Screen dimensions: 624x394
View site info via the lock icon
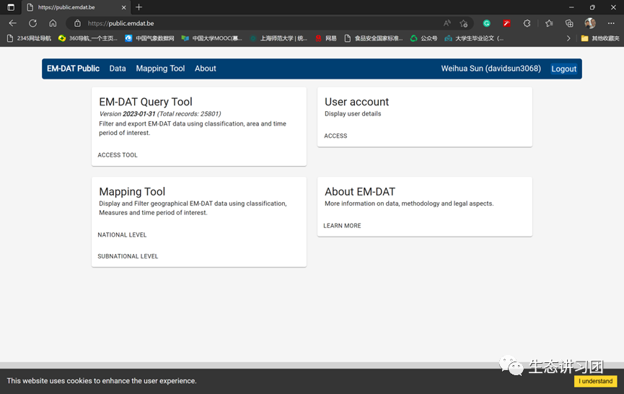click(78, 24)
